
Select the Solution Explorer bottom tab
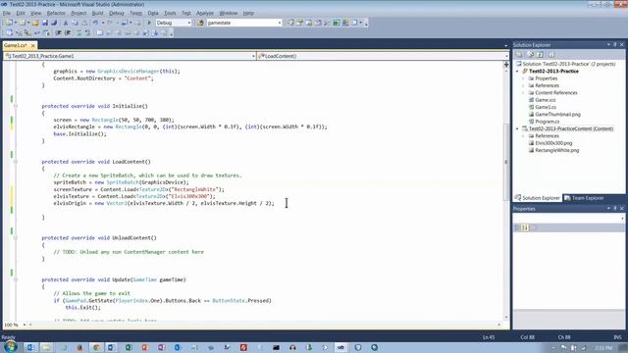pyautogui.click(x=538, y=198)
